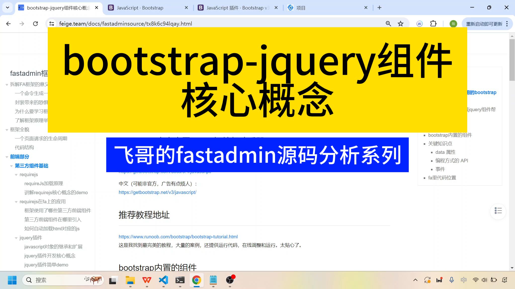
Task: Open the terminal app from taskbar
Action: (180, 280)
